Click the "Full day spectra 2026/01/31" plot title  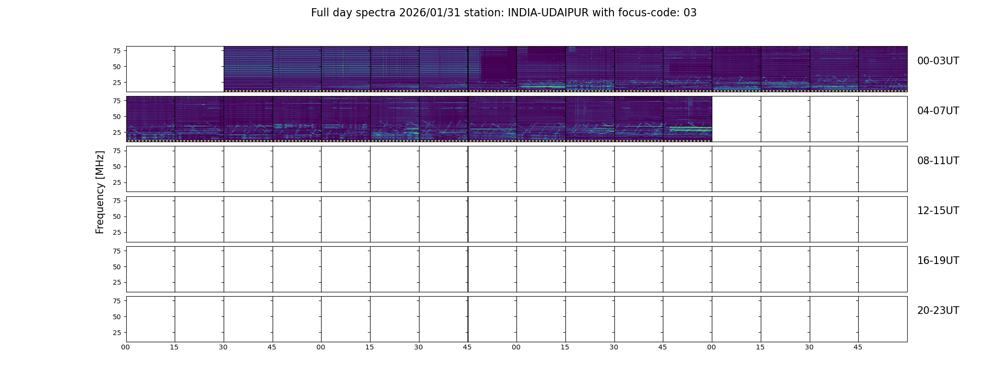504,13
